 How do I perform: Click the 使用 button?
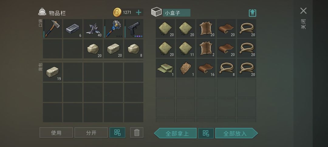pos(56,132)
